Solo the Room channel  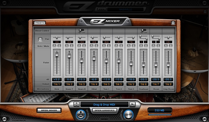point(154,46)
